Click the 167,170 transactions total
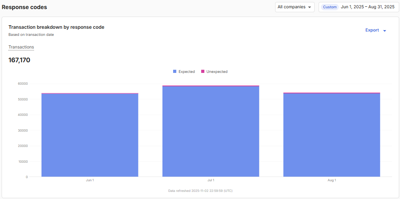Image resolution: width=400 pixels, height=199 pixels. click(x=19, y=60)
